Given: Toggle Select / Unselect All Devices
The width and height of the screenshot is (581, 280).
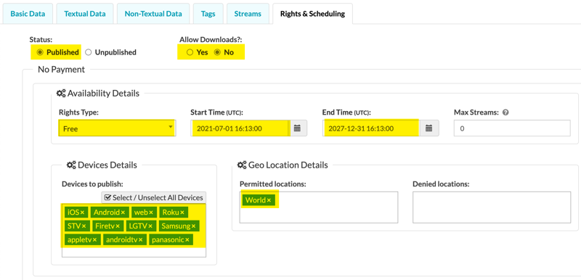Looking at the screenshot, I should click(154, 197).
